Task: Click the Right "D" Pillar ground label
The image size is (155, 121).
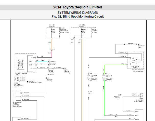Action: 117,96
